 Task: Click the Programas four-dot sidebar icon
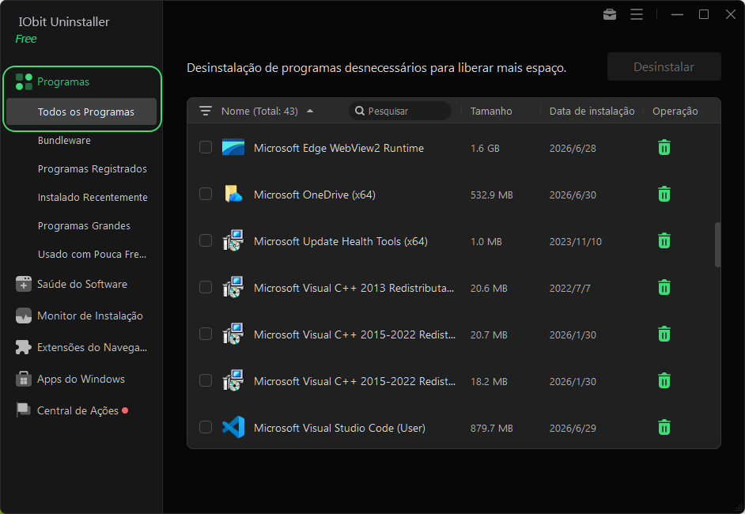(x=24, y=81)
